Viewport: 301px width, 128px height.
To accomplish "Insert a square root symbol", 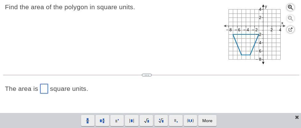I will [x=146, y=121].
